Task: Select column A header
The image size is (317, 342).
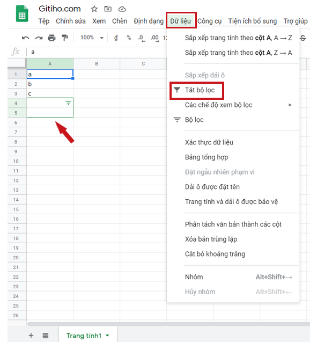Action: (50, 64)
